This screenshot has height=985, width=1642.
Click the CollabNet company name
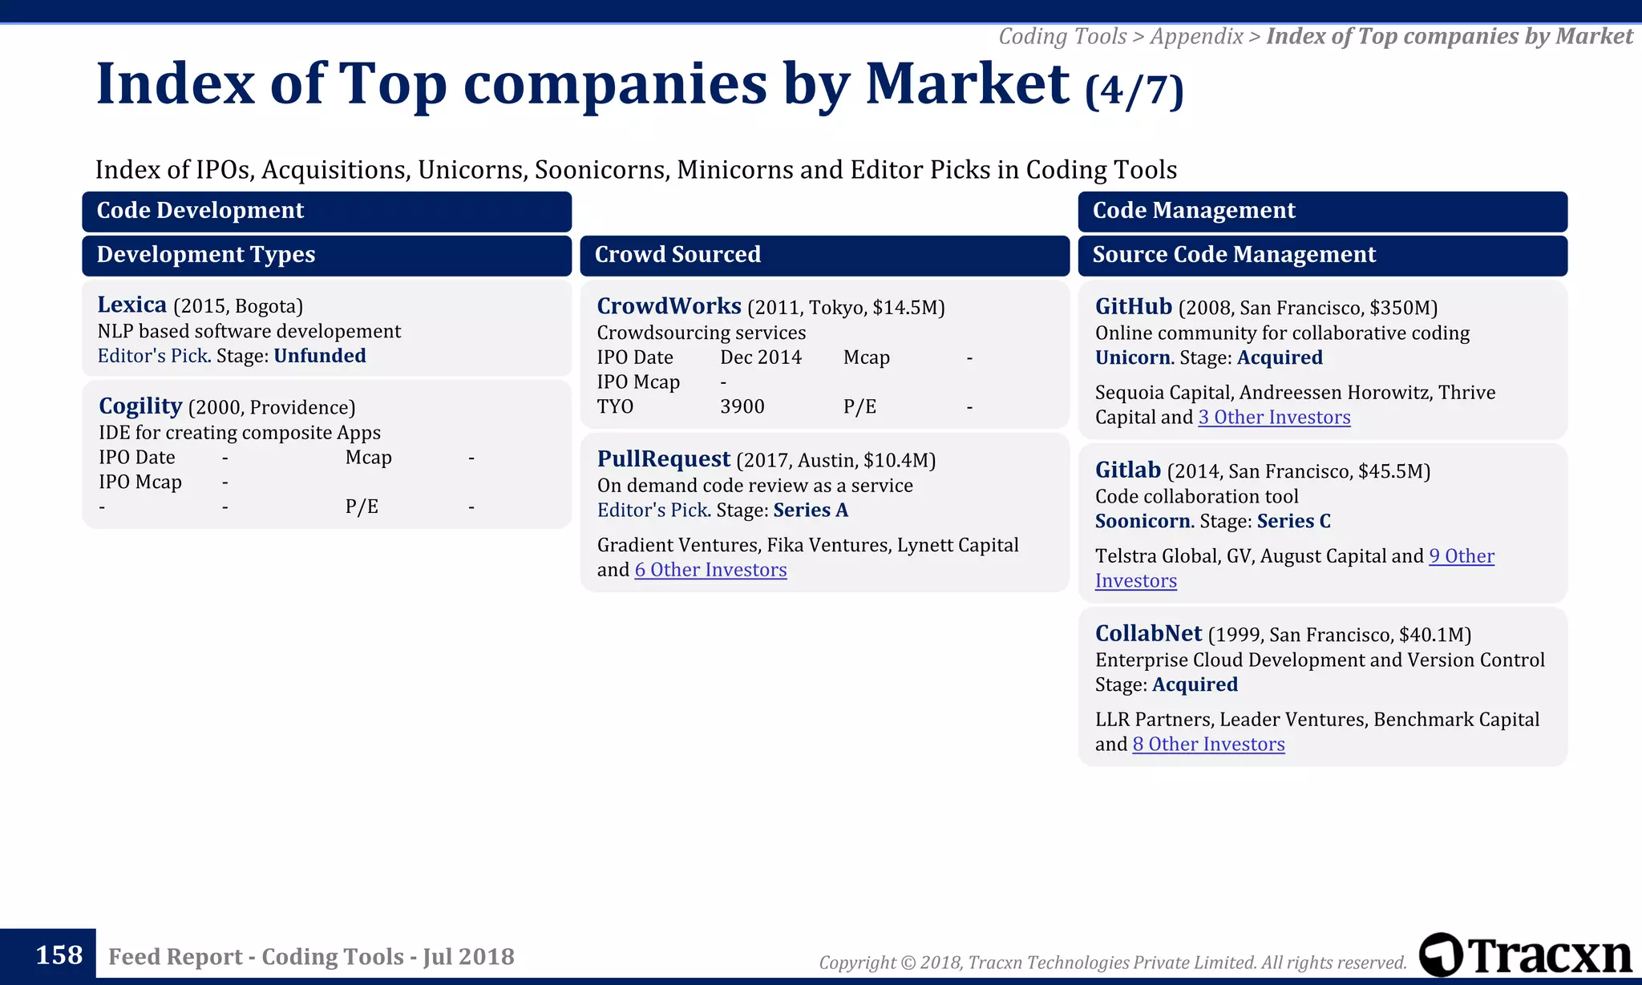pos(1148,633)
